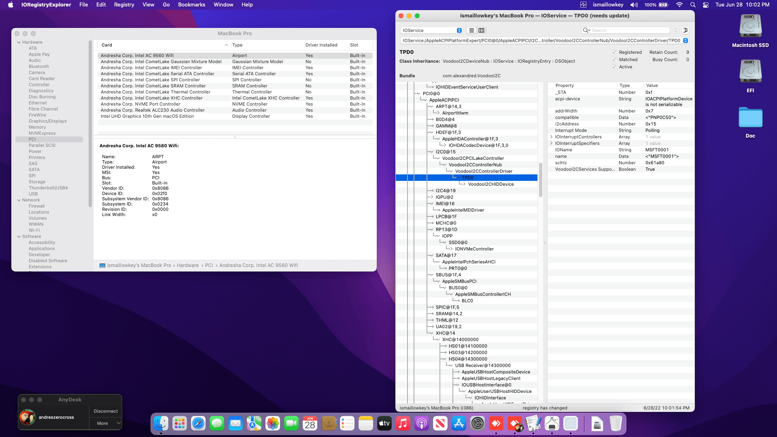The width and height of the screenshot is (777, 437).
Task: Expand IOInterruptControllers property array
Action: click(x=552, y=137)
